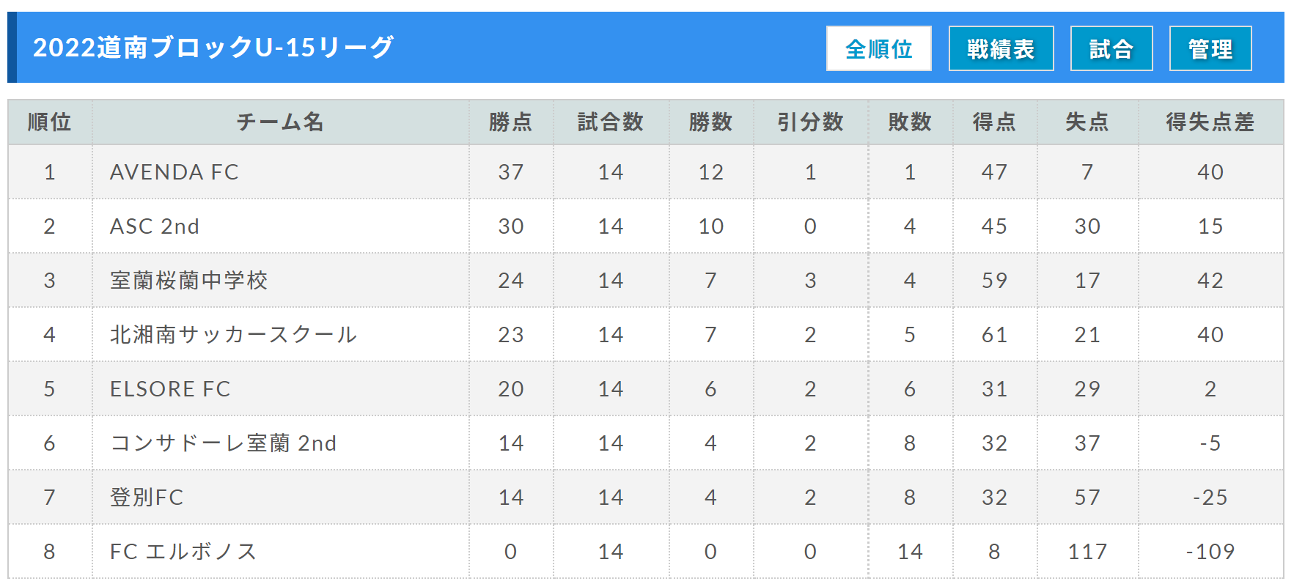Image resolution: width=1294 pixels, height=584 pixels.
Task: Select the AVENDA FC team name
Action: [x=174, y=172]
